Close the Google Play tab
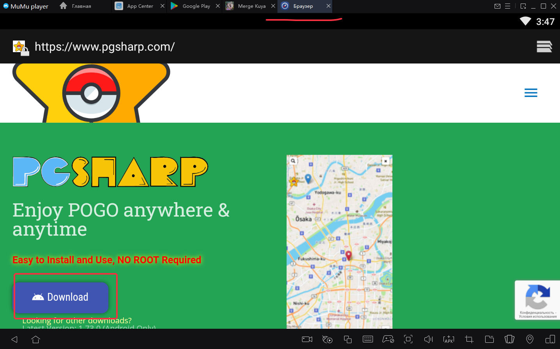The image size is (560, 349). [x=218, y=6]
